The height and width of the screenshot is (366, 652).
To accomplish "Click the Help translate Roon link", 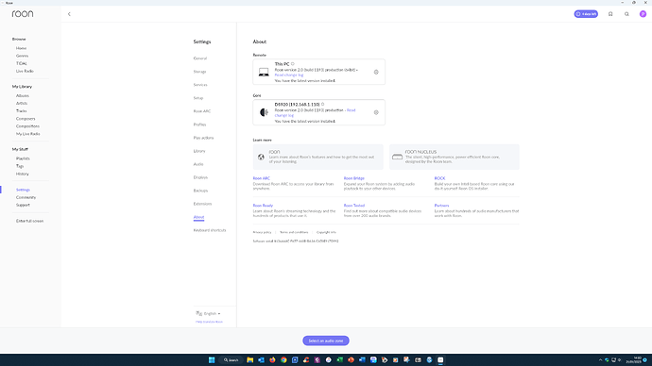I will pyautogui.click(x=209, y=322).
